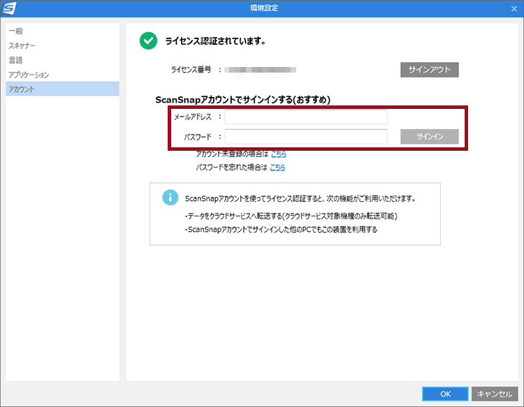Click the 他のPCでもこの装置を利用する bullet line
524x407 pixels.
coord(281,230)
